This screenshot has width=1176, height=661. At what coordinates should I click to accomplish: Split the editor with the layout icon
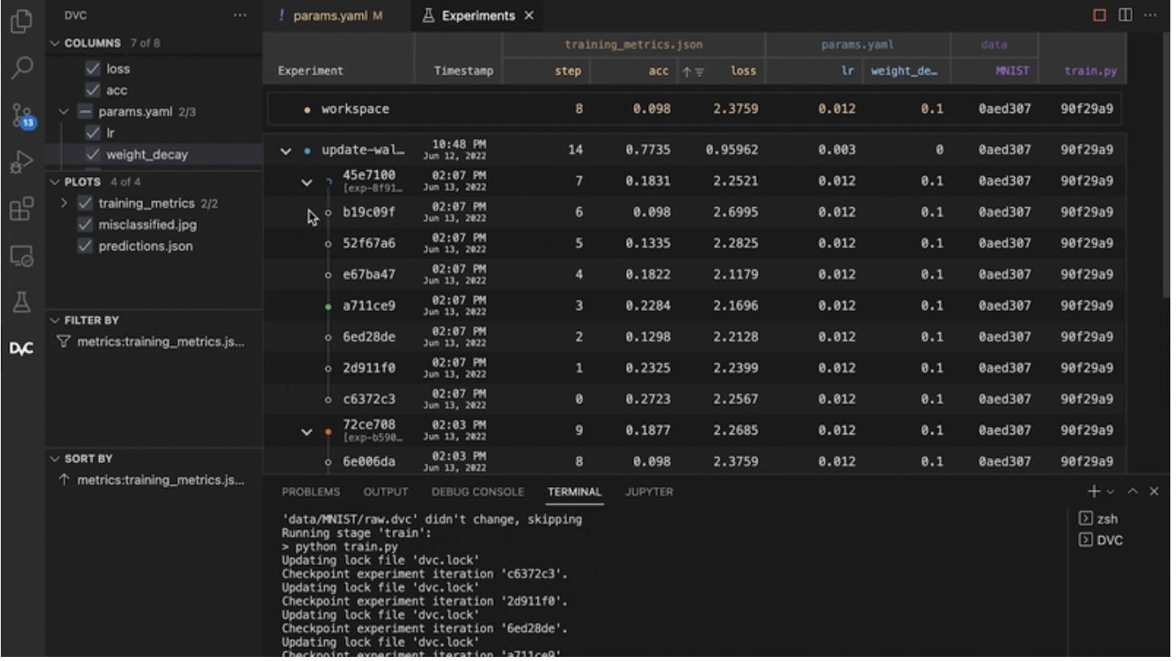click(x=1125, y=15)
